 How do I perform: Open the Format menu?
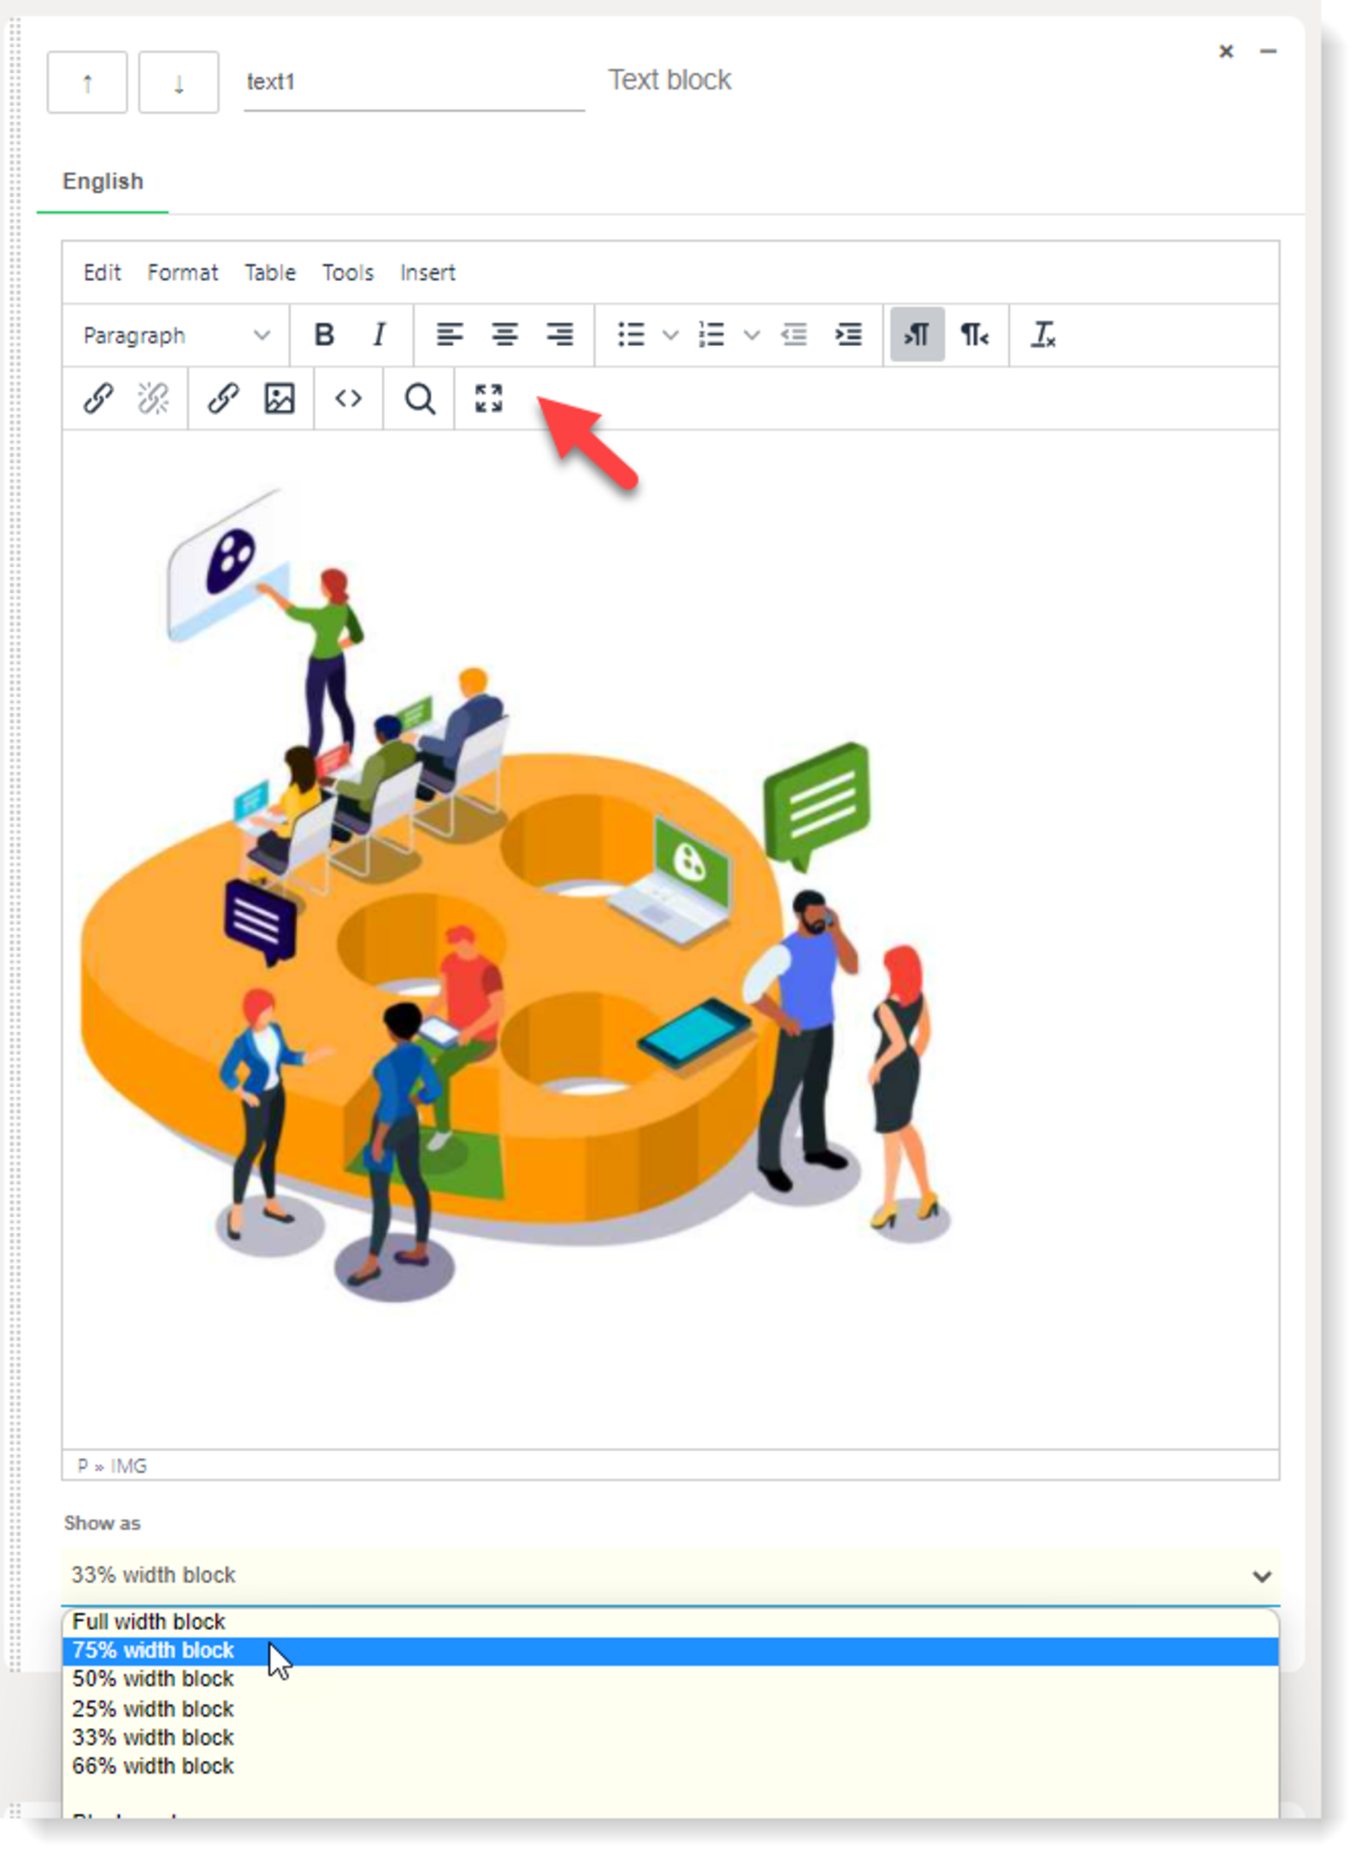click(182, 273)
